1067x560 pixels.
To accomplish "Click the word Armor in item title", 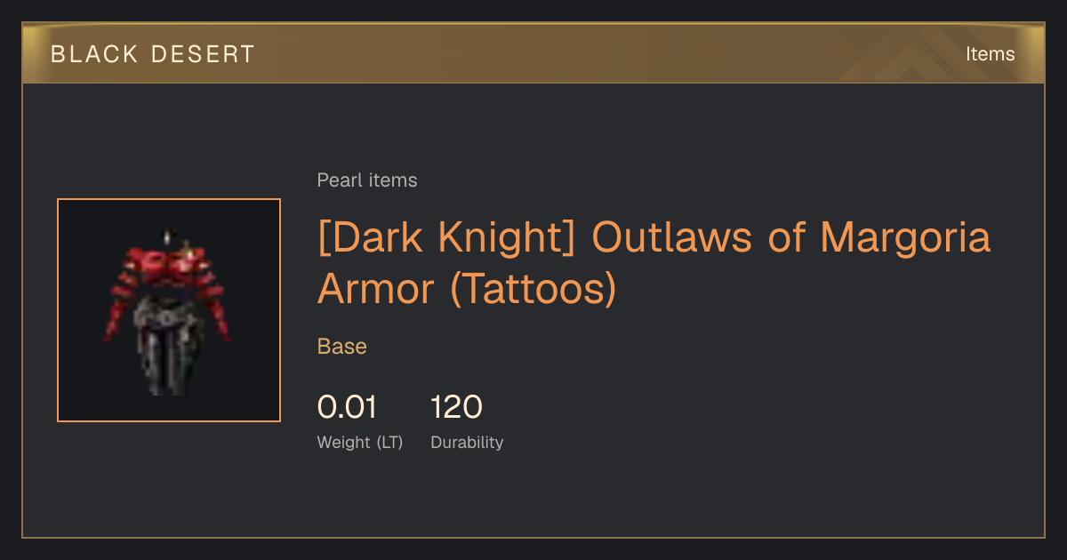I will tap(378, 290).
